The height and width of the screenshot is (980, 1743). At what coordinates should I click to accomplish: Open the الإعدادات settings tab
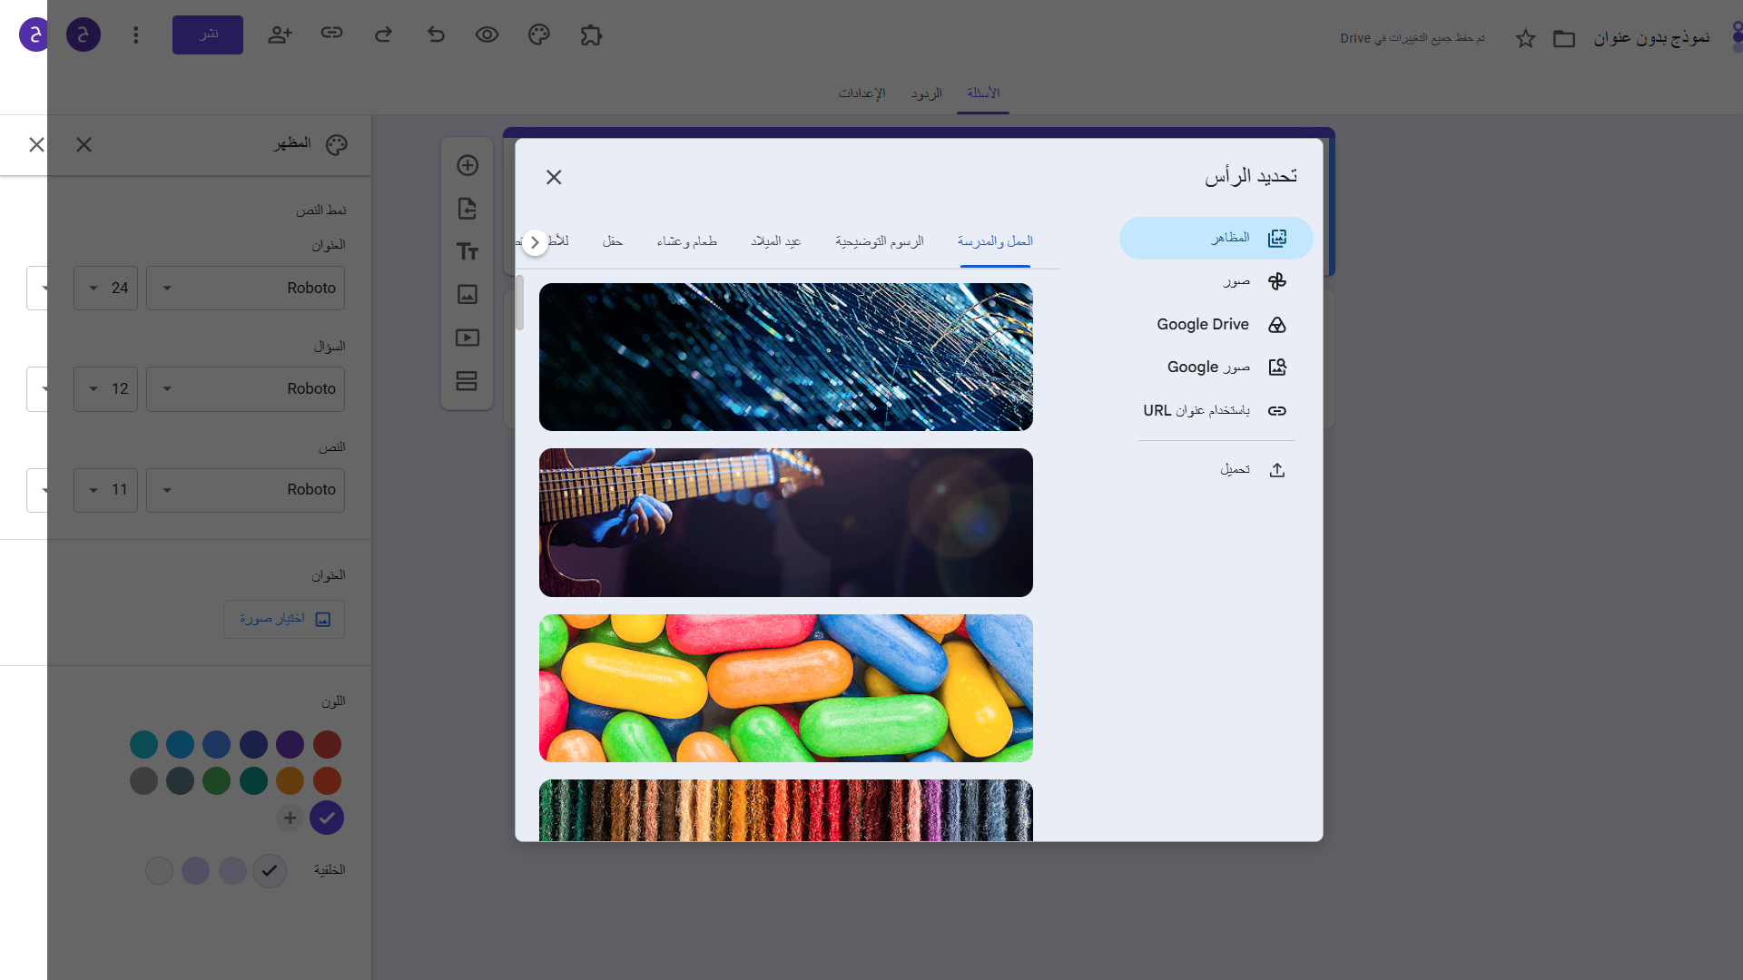point(862,93)
